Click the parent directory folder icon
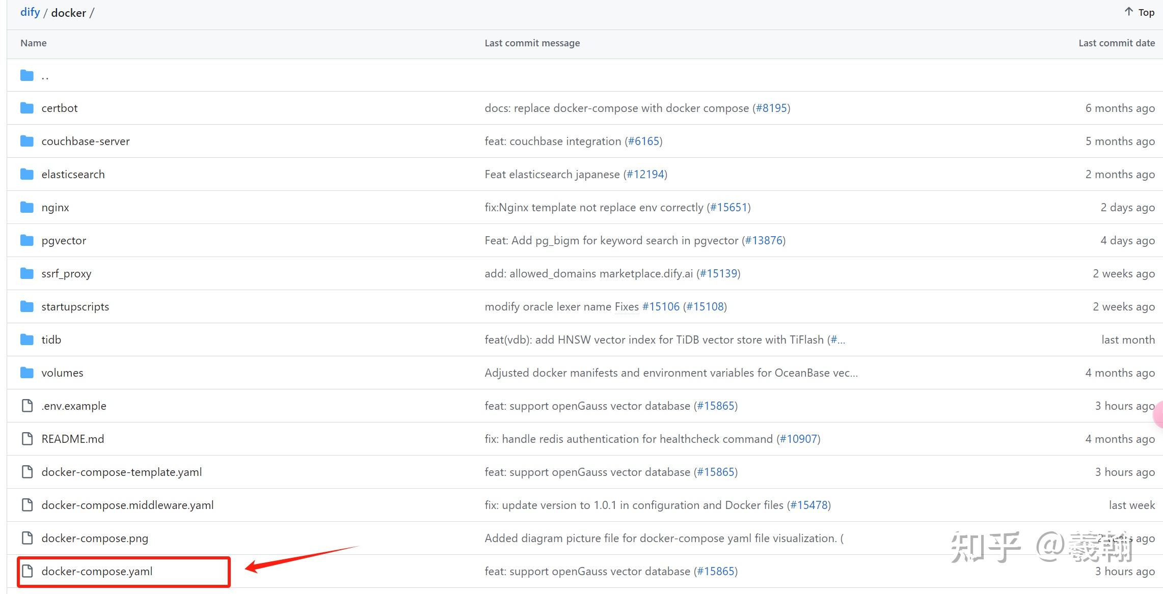Screen dimensions: 1163x594 tap(27, 76)
